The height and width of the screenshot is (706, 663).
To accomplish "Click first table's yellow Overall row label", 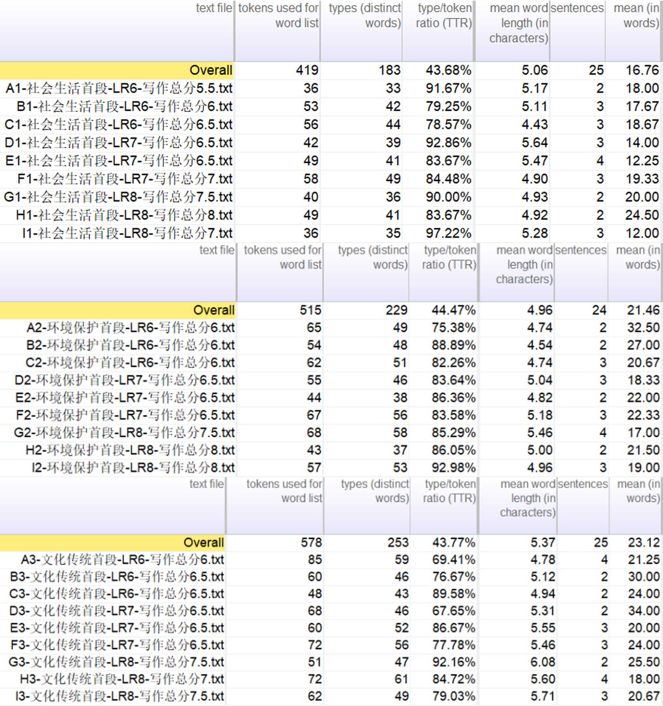I will pos(211,70).
